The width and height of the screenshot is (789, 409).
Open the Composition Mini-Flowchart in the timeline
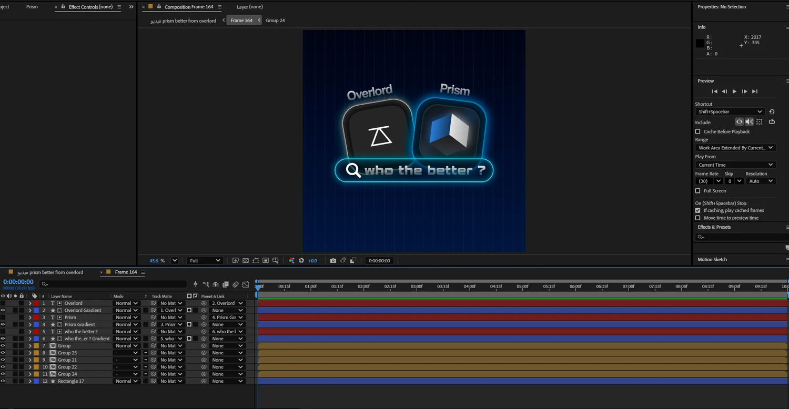click(x=205, y=284)
